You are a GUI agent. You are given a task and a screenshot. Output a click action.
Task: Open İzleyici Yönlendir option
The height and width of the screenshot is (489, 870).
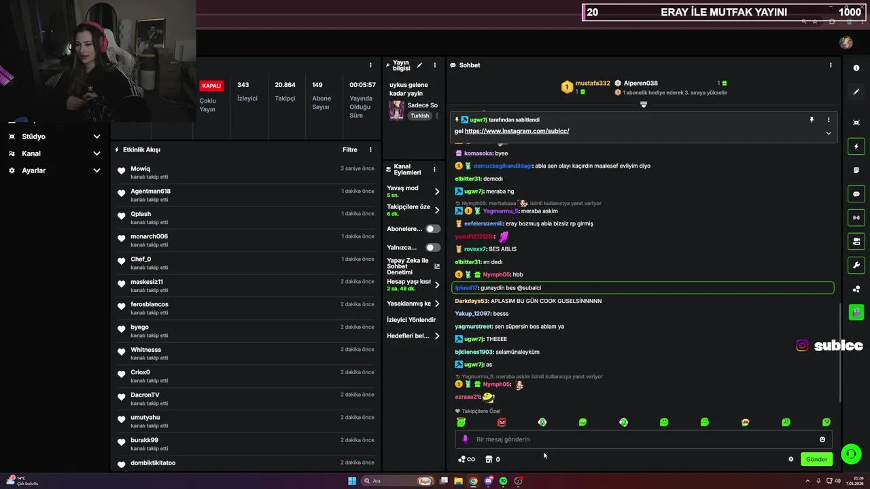[411, 320]
